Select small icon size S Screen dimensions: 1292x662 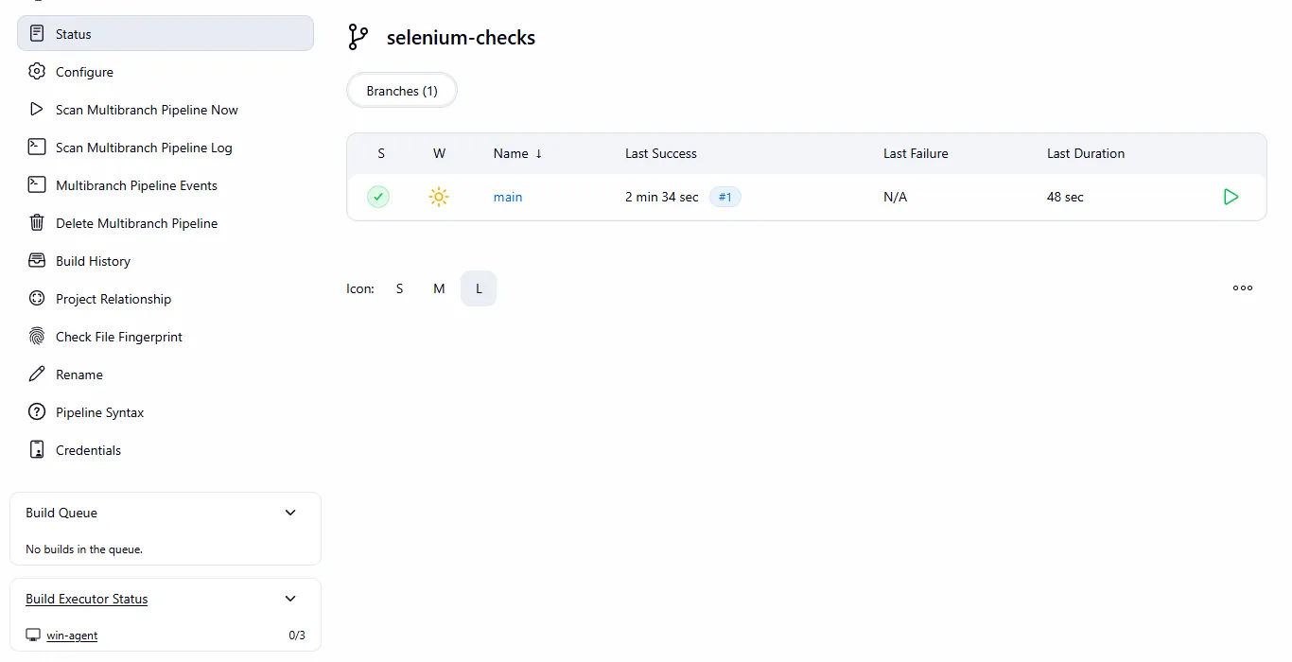coord(399,288)
